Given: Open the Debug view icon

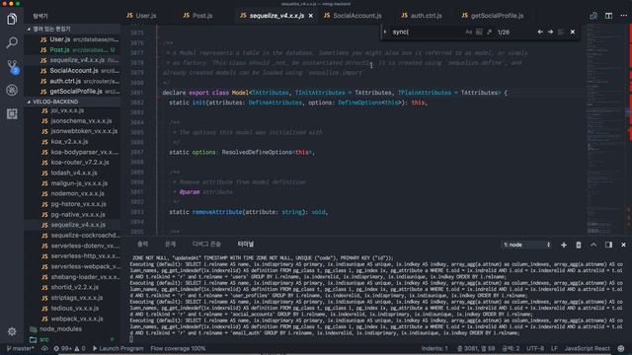Looking at the screenshot, I should tap(12, 90).
